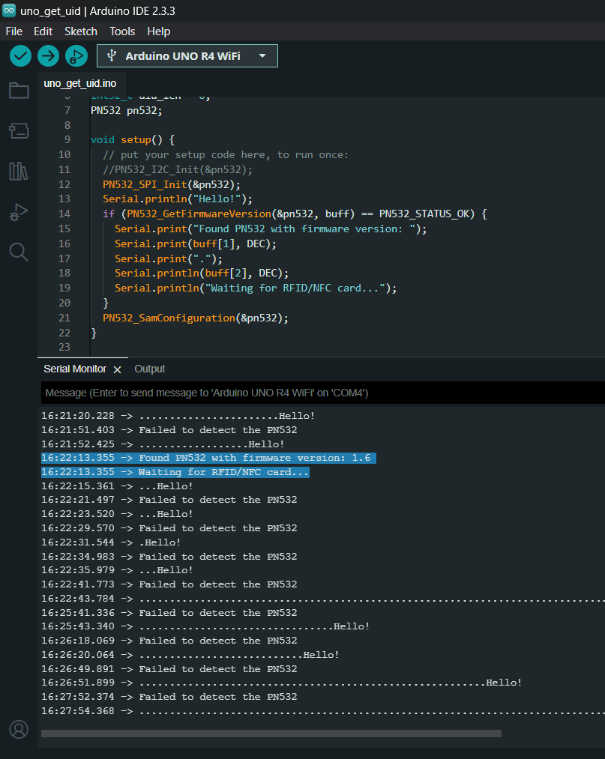Image resolution: width=605 pixels, height=759 pixels.
Task: Open the Sketch menu
Action: tap(81, 31)
